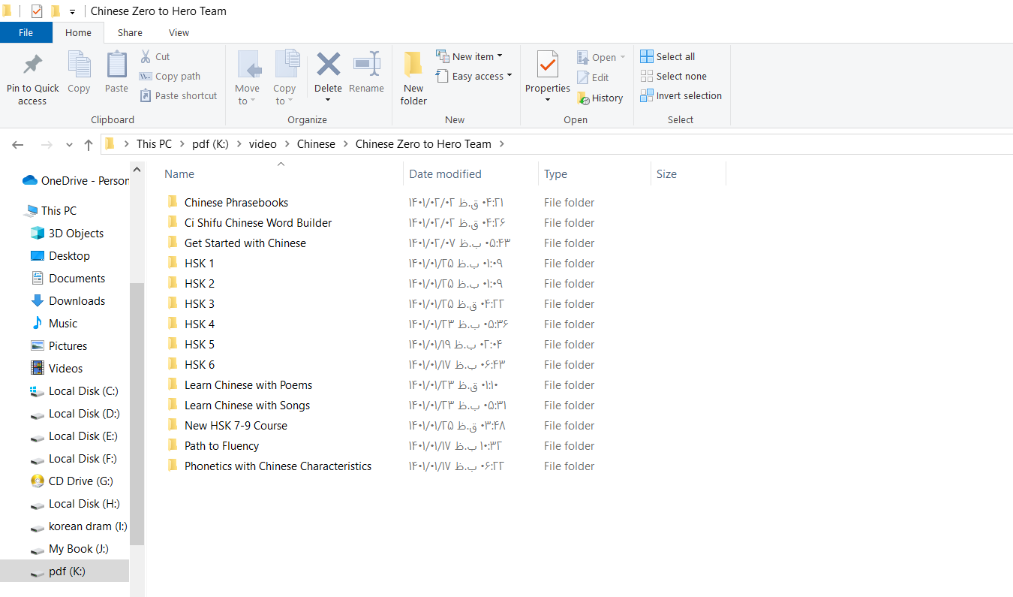Open the Properties icon

[x=548, y=65]
